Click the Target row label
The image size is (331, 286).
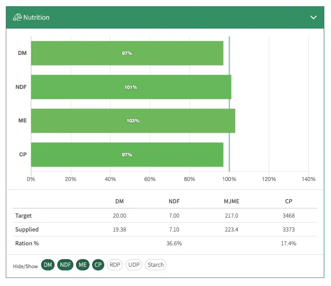coord(23,215)
